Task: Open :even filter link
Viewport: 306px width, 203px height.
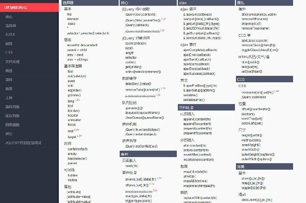Action: [71, 81]
